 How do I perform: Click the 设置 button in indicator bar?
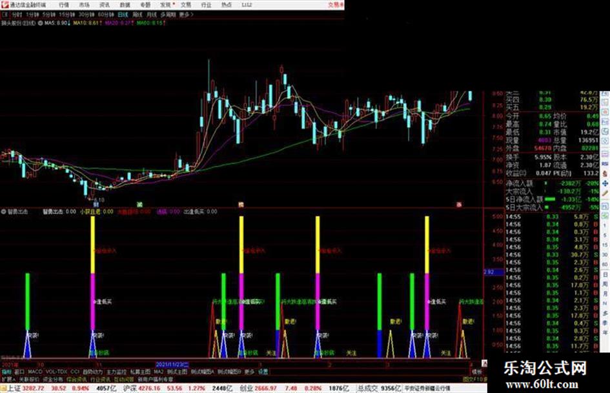263,372
